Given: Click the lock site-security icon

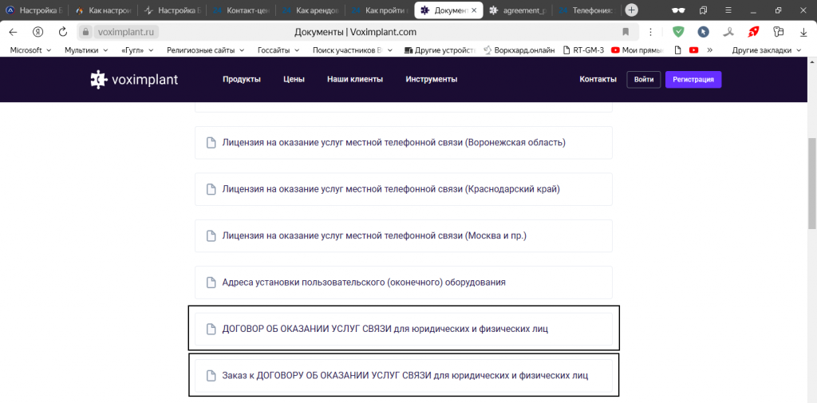Looking at the screenshot, I should point(86,32).
